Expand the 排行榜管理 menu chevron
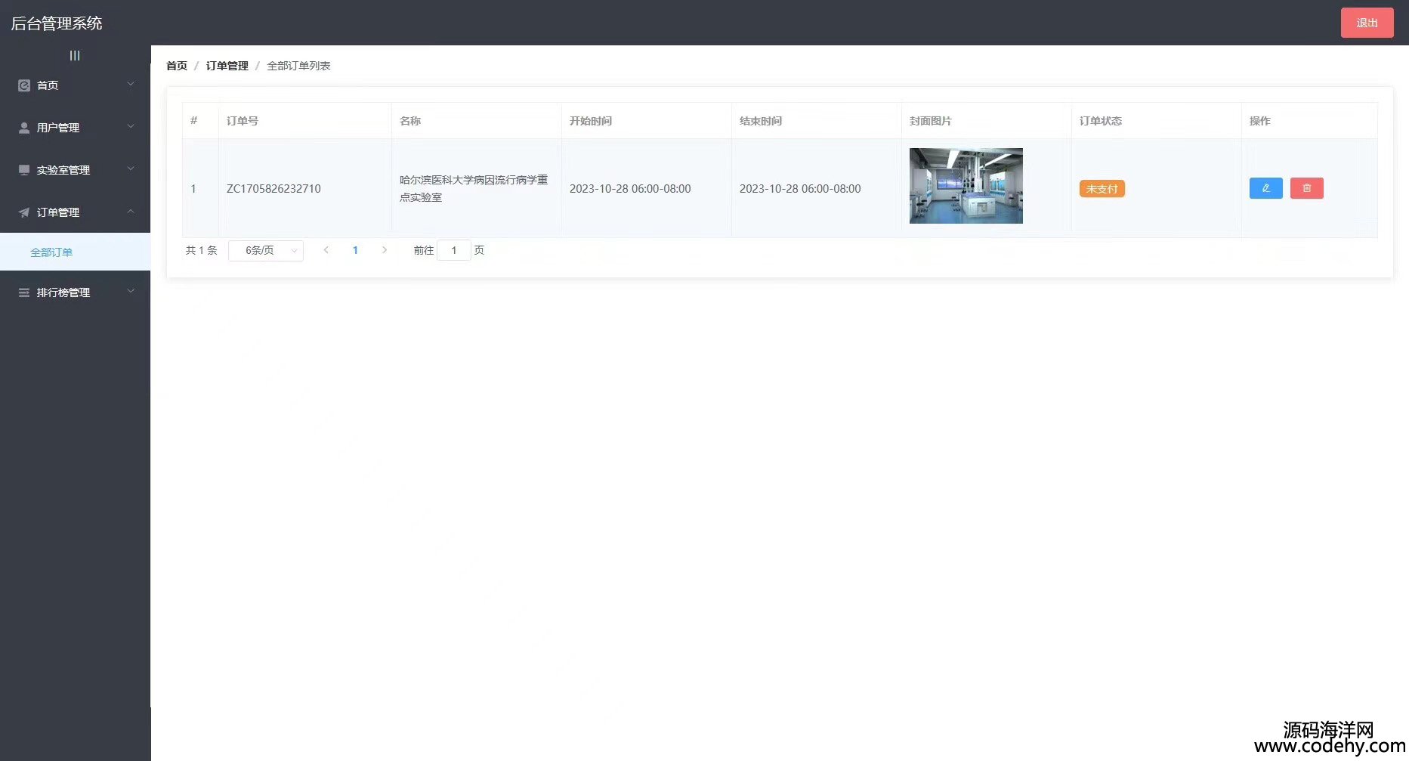Screen dimensions: 1409x761 [x=131, y=292]
